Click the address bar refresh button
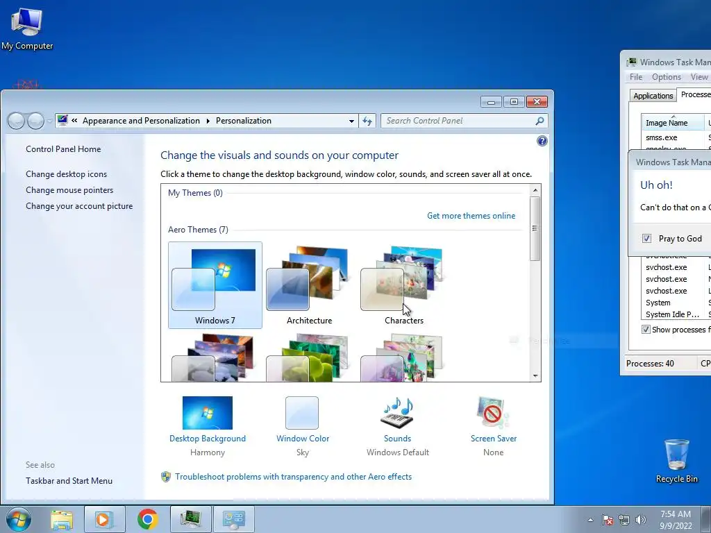Viewport: 711px width, 533px height. [x=367, y=121]
